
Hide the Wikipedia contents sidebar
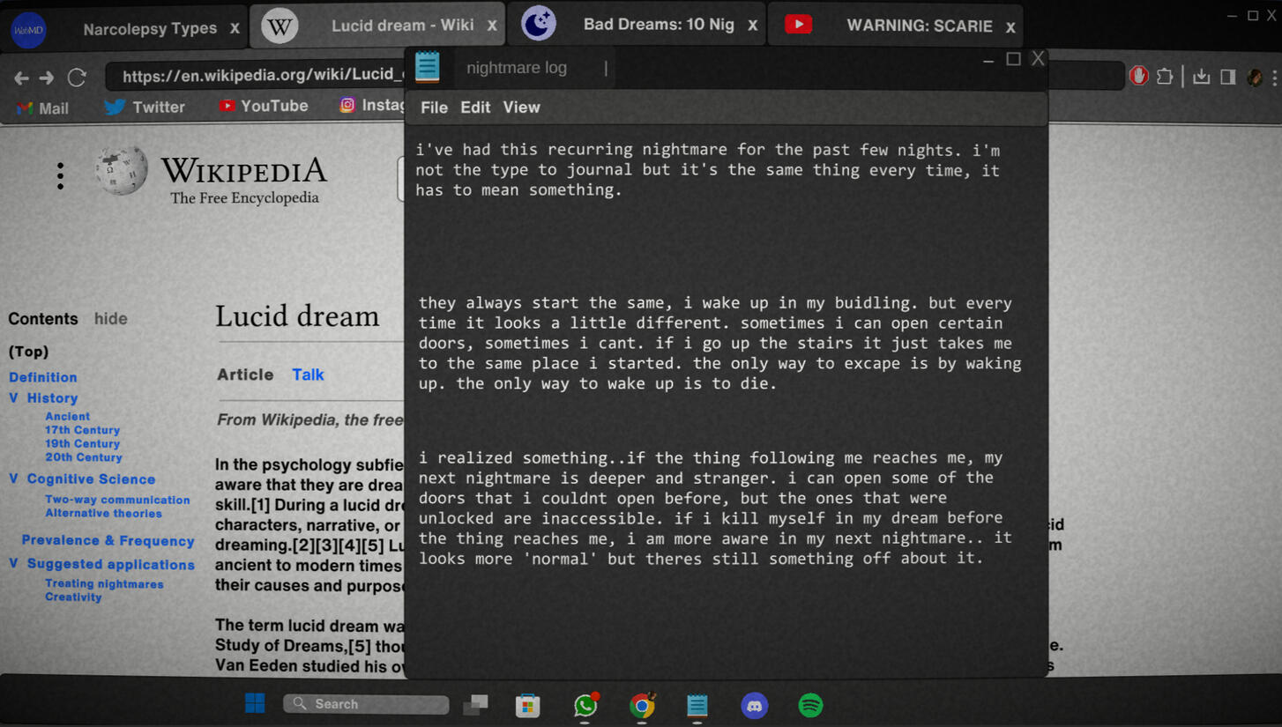111,319
